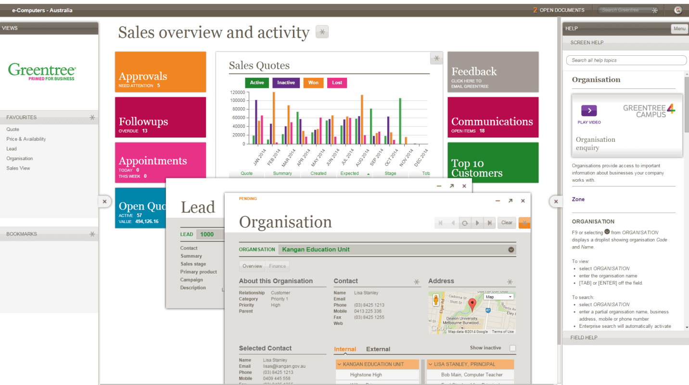Open the Sales Quotes panel asterisk menu
This screenshot has width=689, height=385.
(x=436, y=58)
